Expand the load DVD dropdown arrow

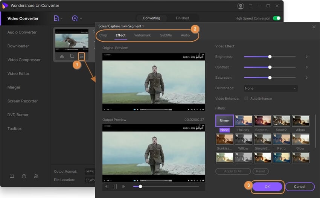81,18
